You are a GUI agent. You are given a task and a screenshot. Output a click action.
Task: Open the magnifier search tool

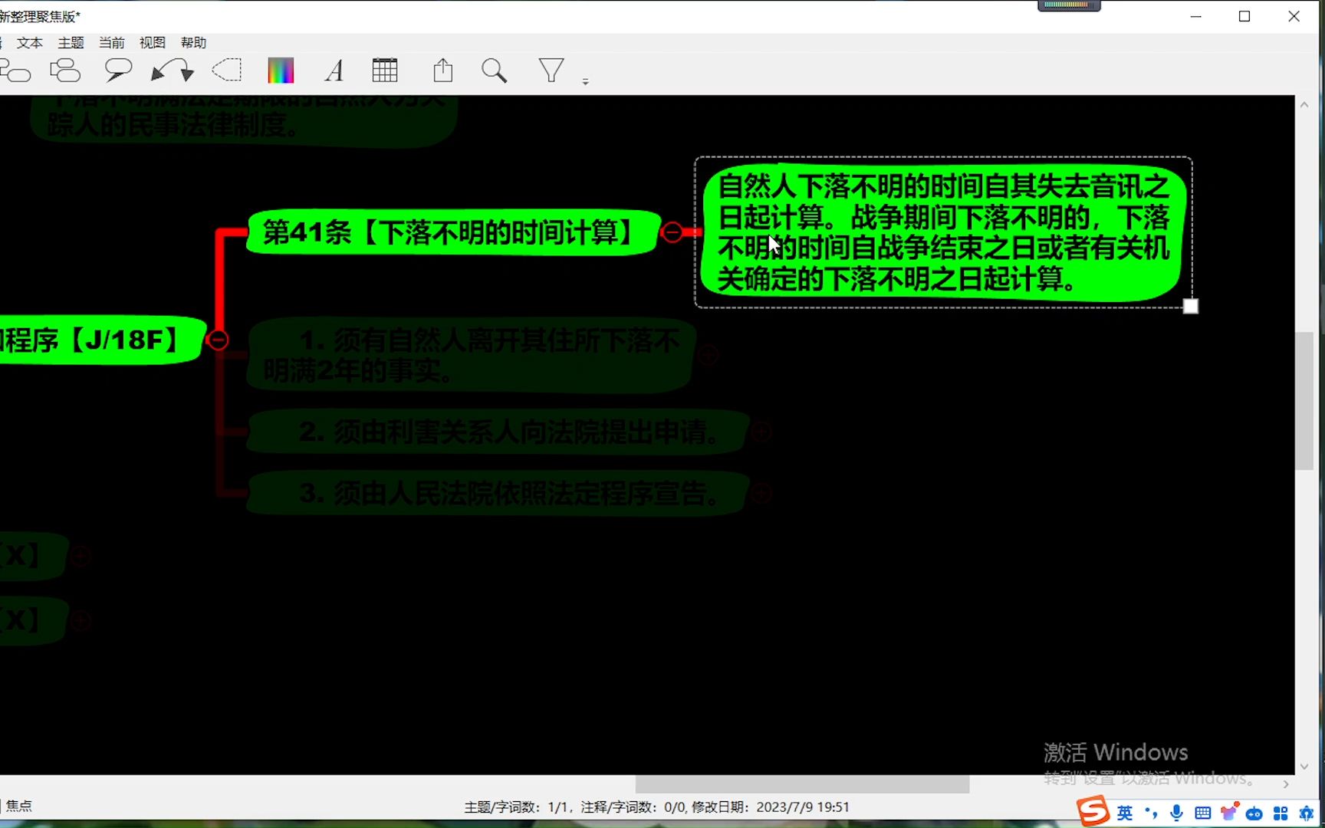point(495,71)
